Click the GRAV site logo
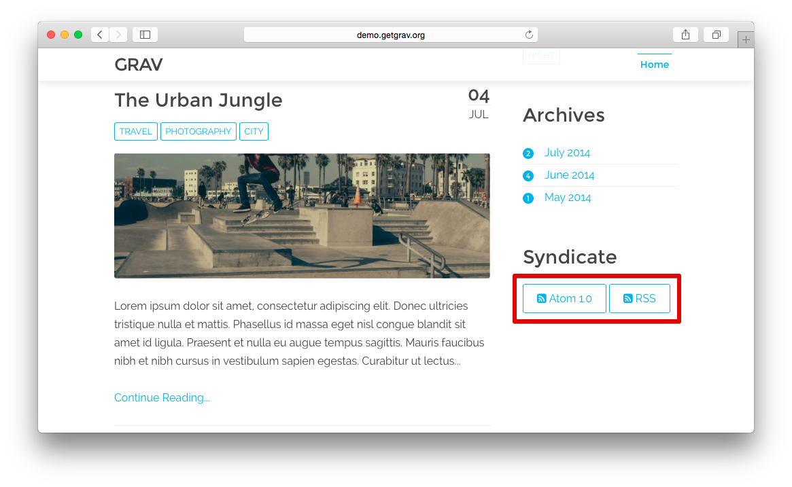 click(139, 65)
